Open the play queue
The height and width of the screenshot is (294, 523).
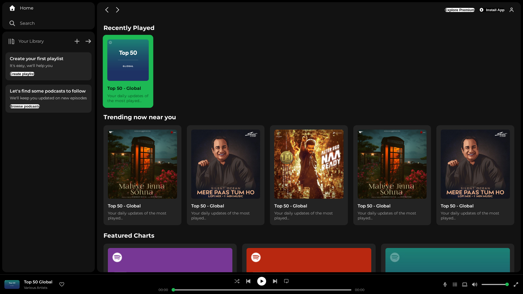point(455,284)
